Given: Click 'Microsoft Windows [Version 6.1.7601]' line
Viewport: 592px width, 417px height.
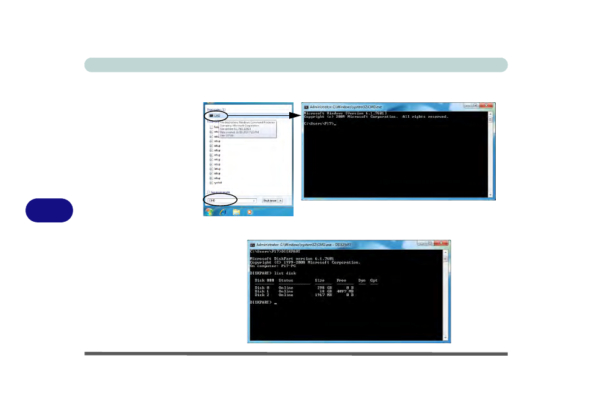Looking at the screenshot, I should 345,113.
